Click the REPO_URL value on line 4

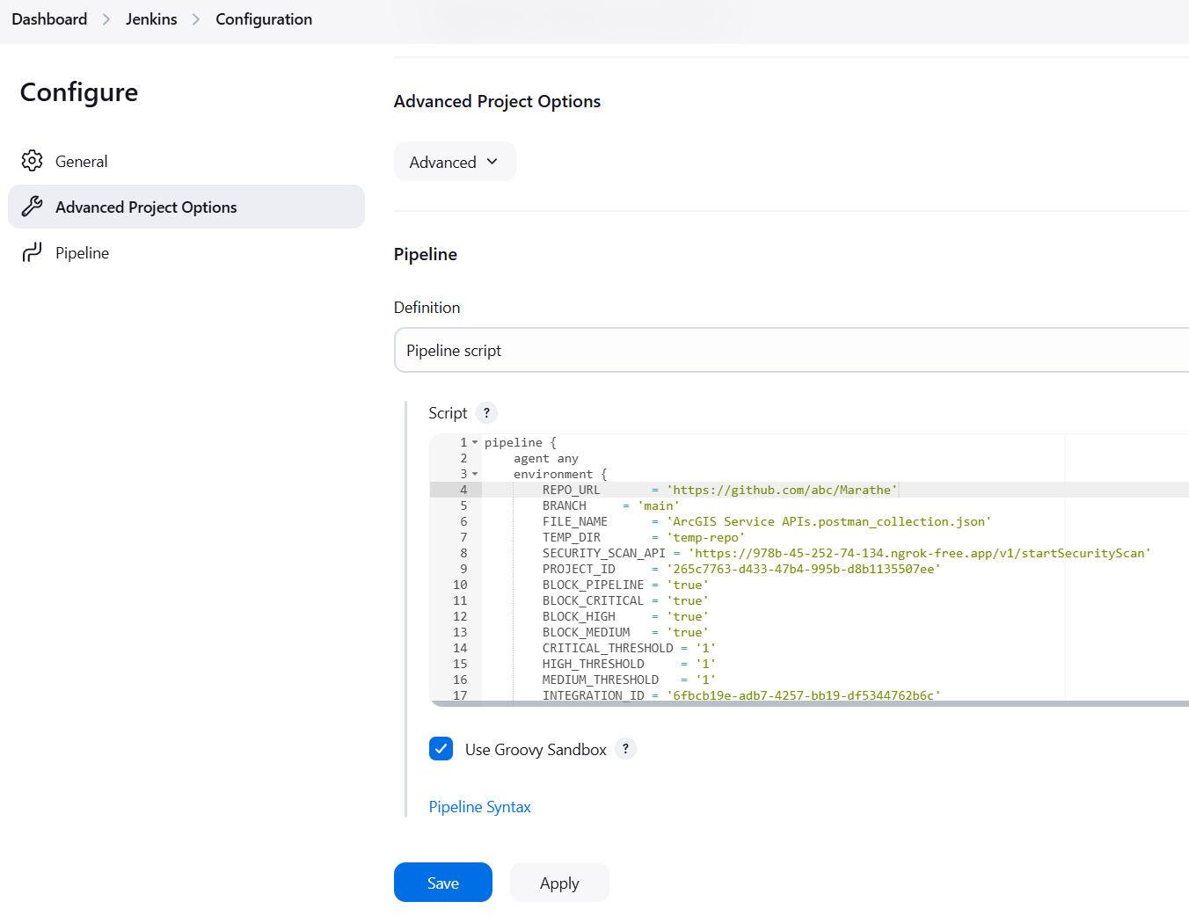point(782,490)
